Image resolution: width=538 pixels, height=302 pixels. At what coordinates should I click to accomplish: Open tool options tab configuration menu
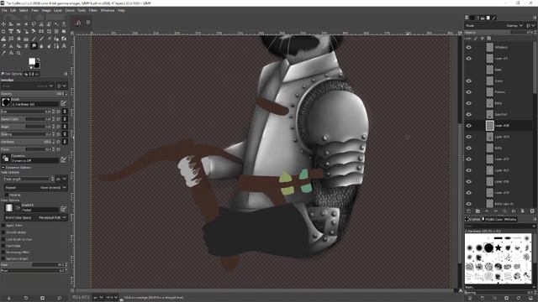(x=66, y=74)
